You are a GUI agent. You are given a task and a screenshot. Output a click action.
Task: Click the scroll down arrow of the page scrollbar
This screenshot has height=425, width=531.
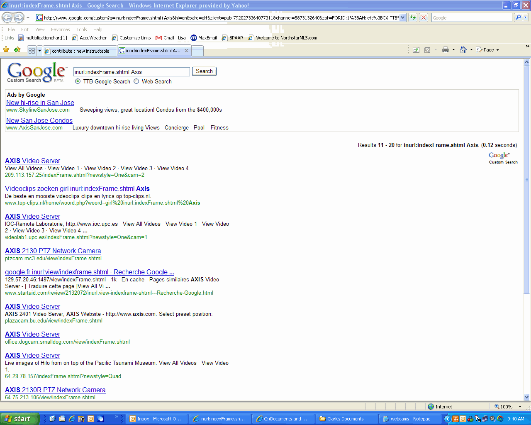point(527,397)
